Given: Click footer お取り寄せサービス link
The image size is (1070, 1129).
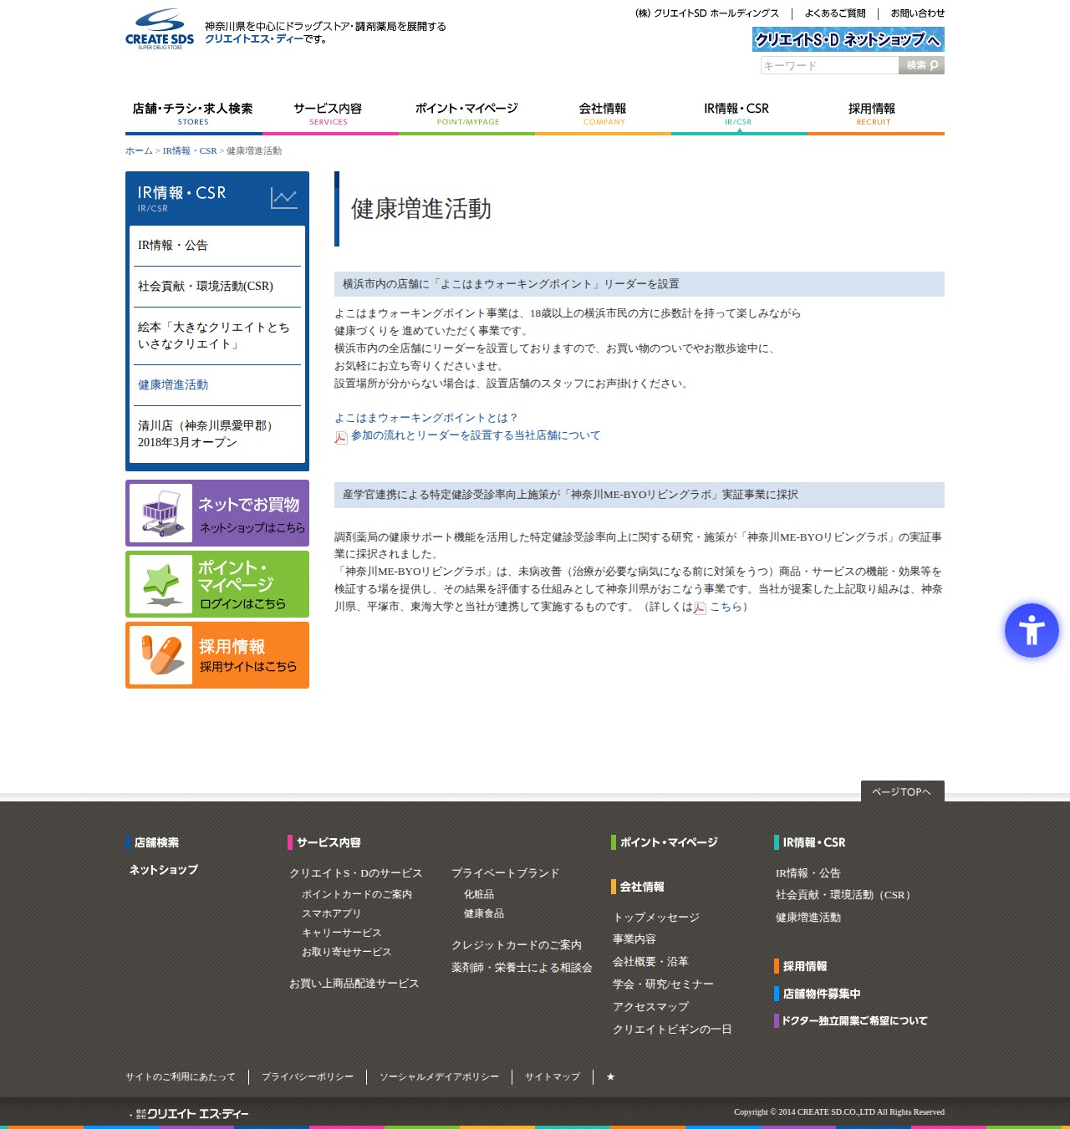Looking at the screenshot, I should point(347,952).
